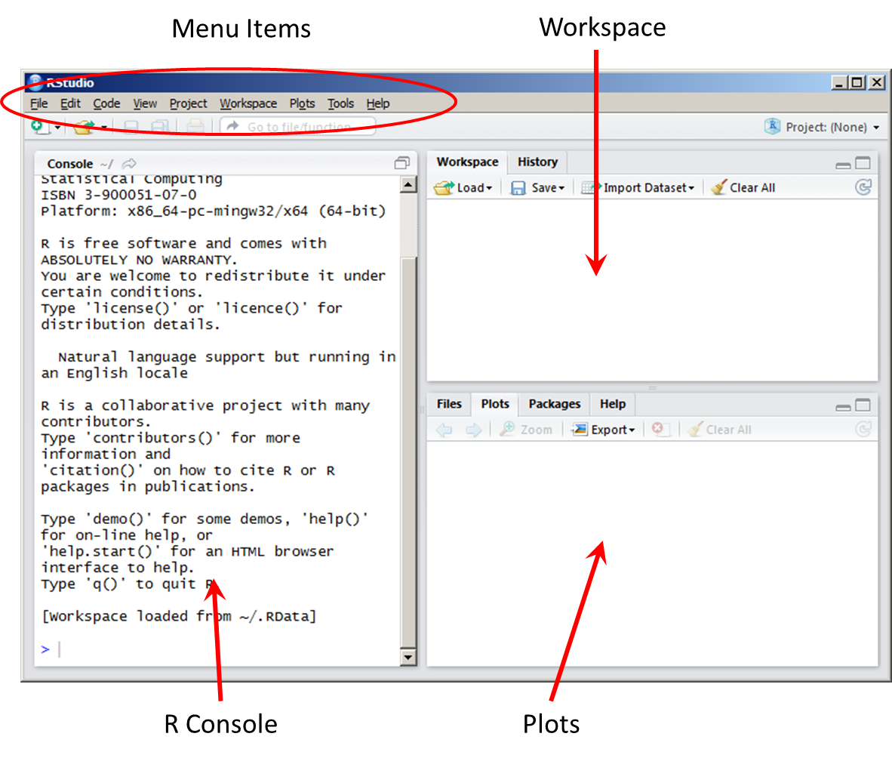The height and width of the screenshot is (758, 892).
Task: Open the Tools menu
Action: tap(340, 103)
